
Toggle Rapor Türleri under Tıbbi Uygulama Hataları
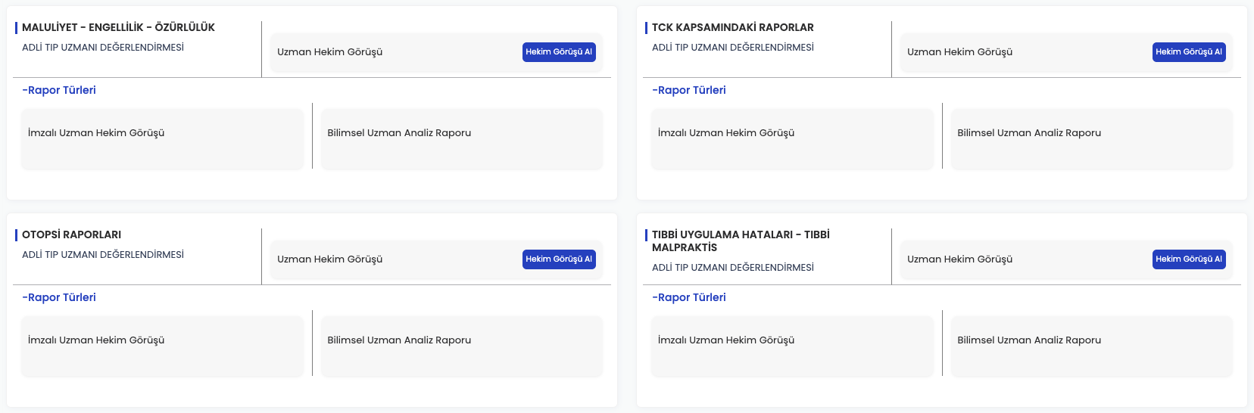(x=689, y=297)
